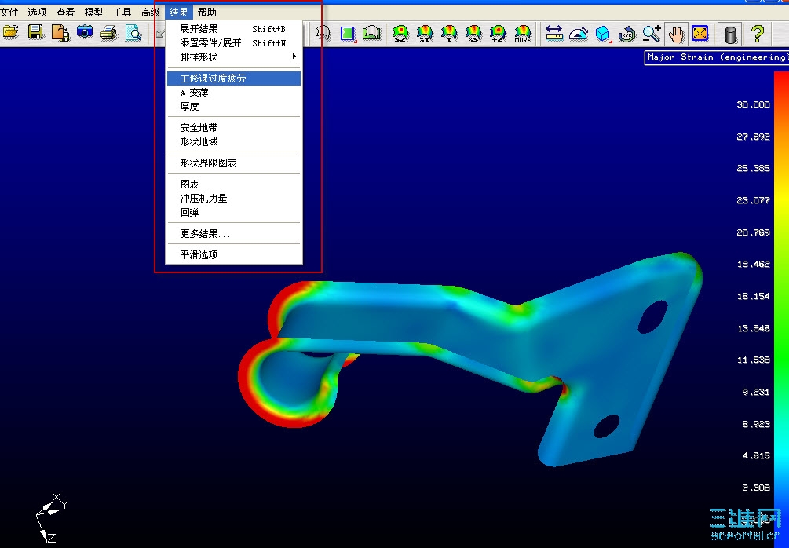This screenshot has height=548, width=789.
Task: Select 形状地域 menu entry
Action: point(234,141)
